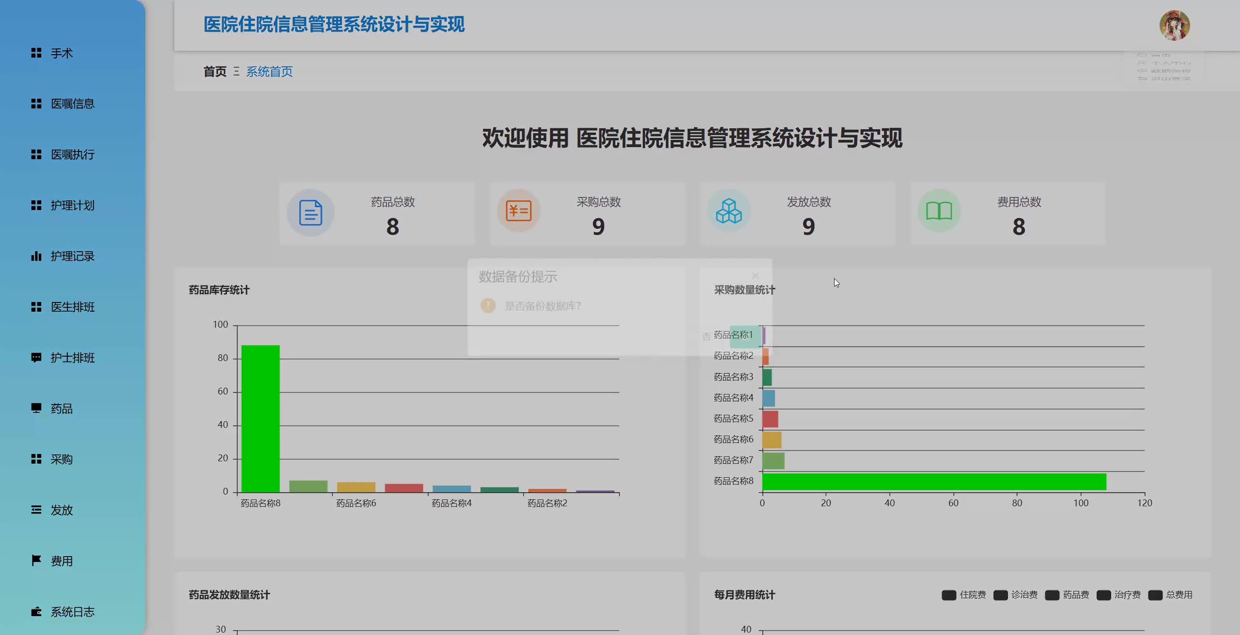This screenshot has height=635, width=1240.
Task: Click the 药品总数 document icon
Action: [x=310, y=212]
